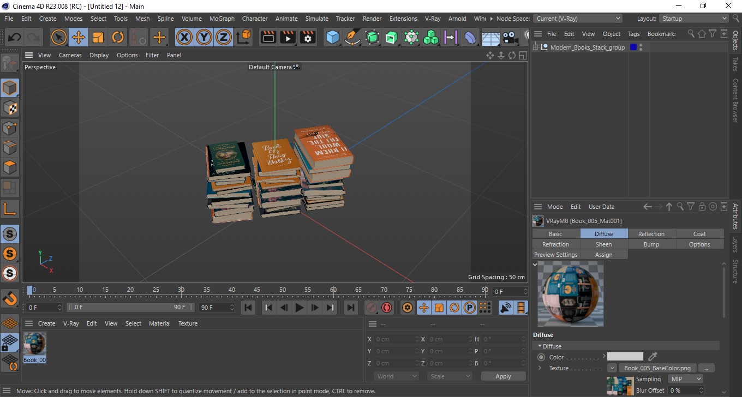Image resolution: width=742 pixels, height=397 pixels.
Task: Click the Apply button
Action: point(503,376)
